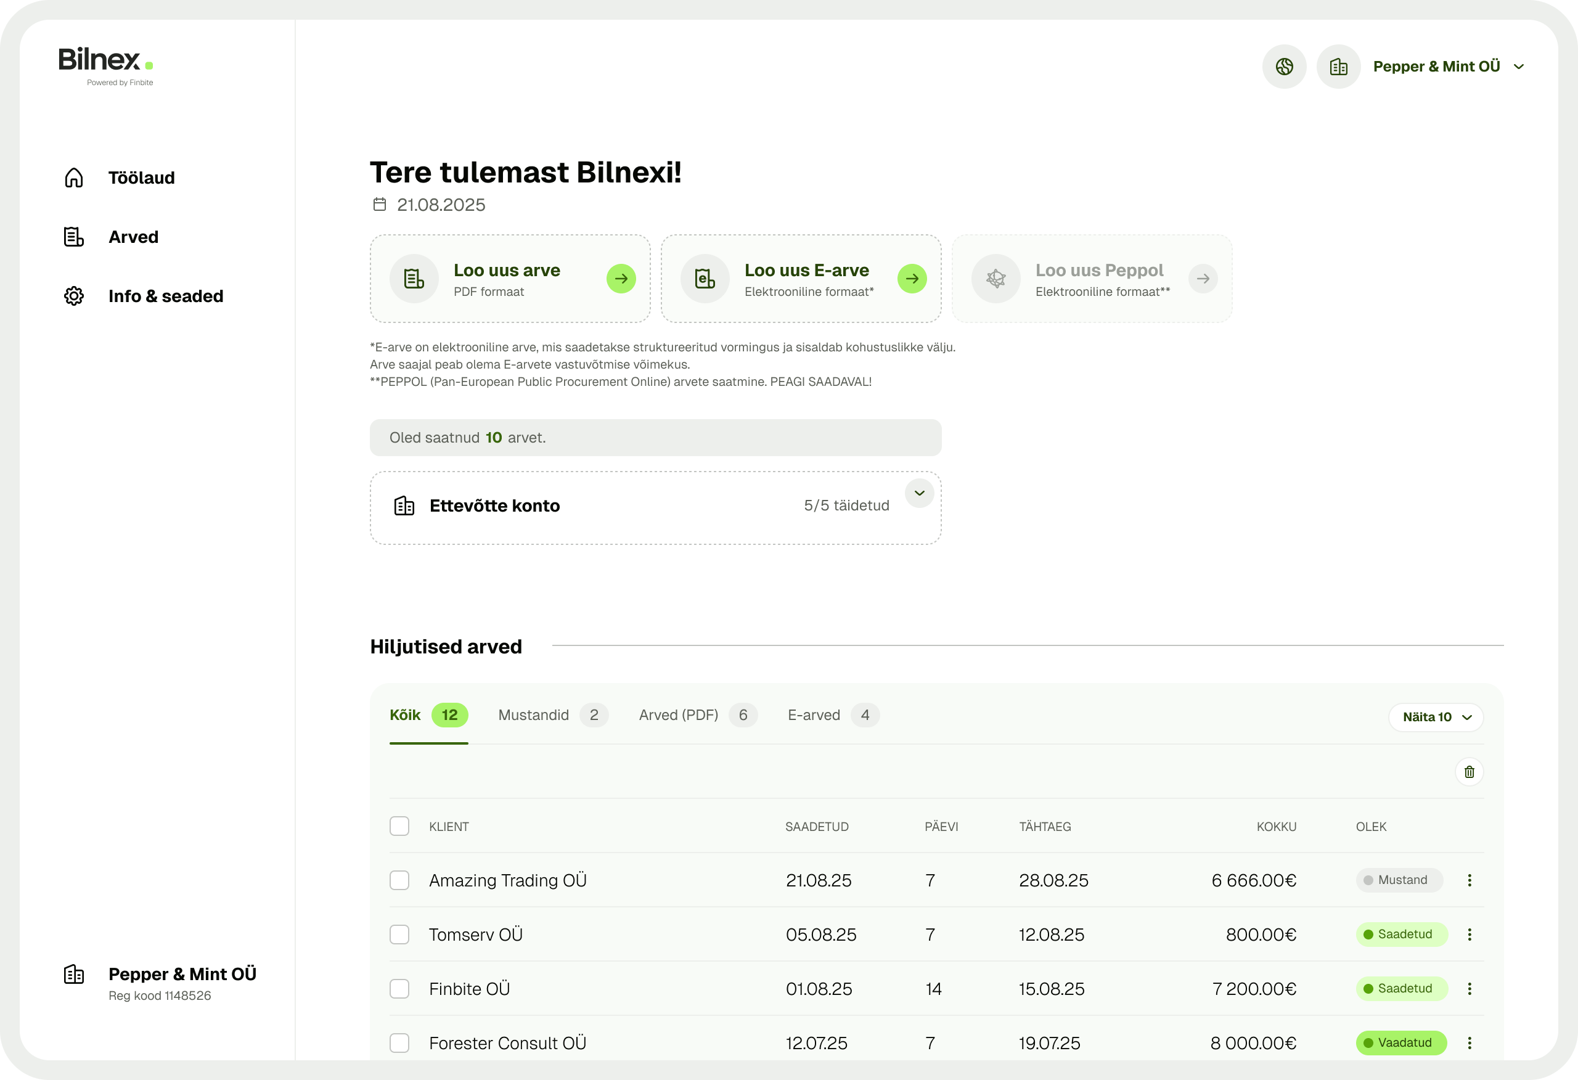
Task: Click the E-arve document icon
Action: (x=705, y=279)
